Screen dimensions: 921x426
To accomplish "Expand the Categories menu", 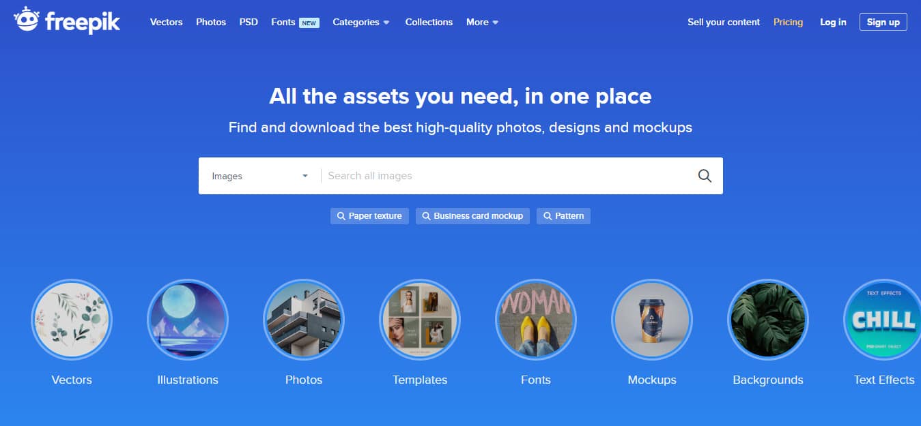I will pos(361,22).
